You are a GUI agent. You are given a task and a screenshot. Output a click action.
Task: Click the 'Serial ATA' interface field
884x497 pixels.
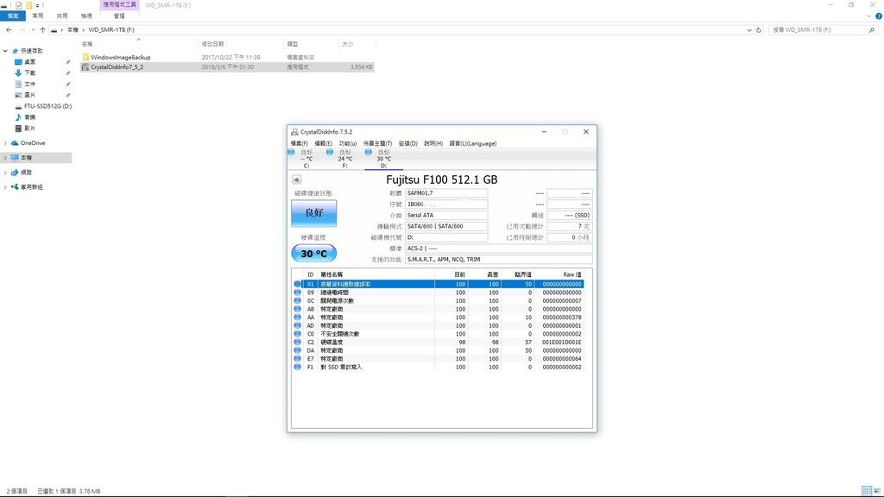point(446,215)
